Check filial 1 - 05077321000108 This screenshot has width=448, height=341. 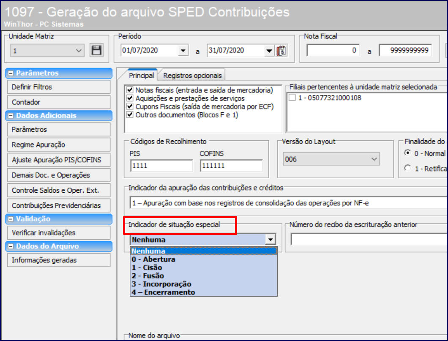pyautogui.click(x=292, y=98)
